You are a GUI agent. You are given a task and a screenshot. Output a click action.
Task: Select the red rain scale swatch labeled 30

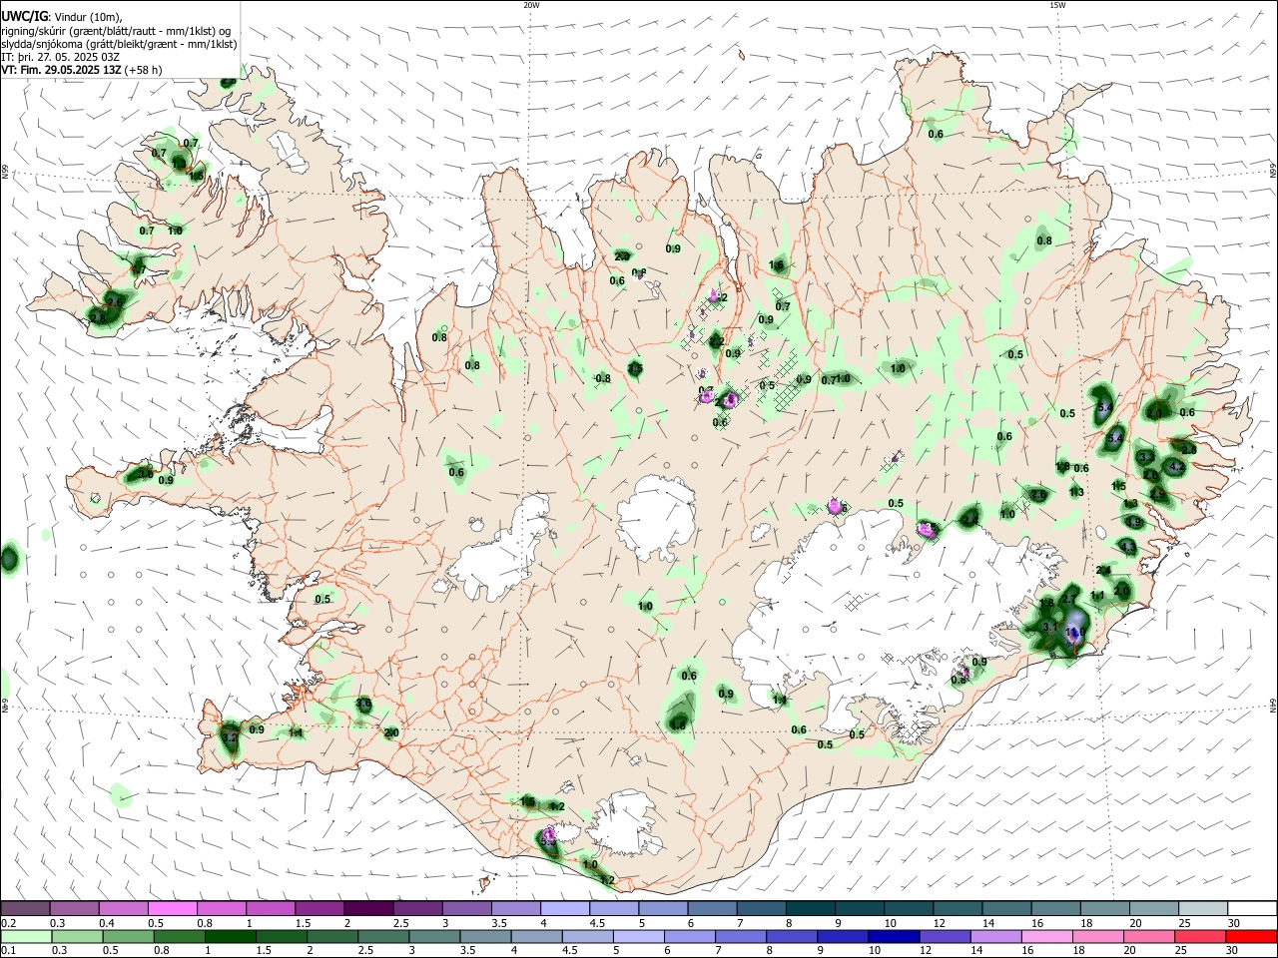[x=1252, y=937]
